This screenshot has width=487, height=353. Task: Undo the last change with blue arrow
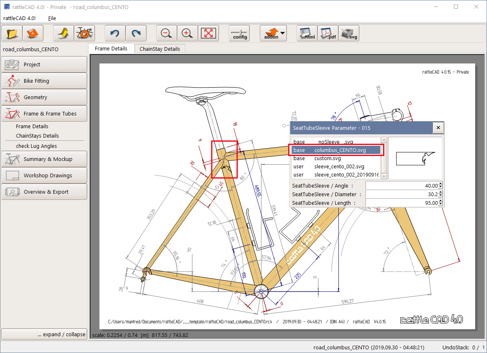click(115, 33)
